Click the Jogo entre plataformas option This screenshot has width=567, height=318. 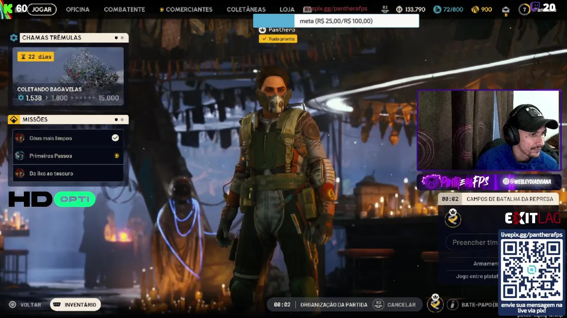pos(477,276)
